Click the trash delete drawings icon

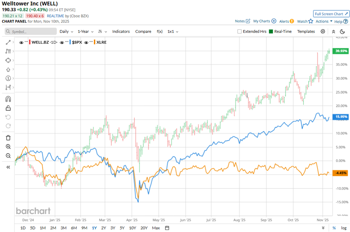[x=8, y=137]
